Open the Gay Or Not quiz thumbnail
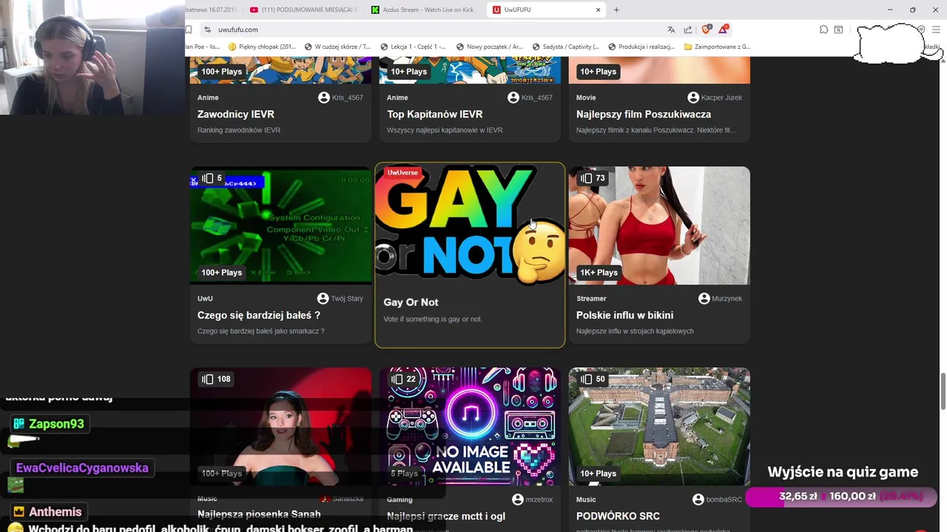 (470, 225)
